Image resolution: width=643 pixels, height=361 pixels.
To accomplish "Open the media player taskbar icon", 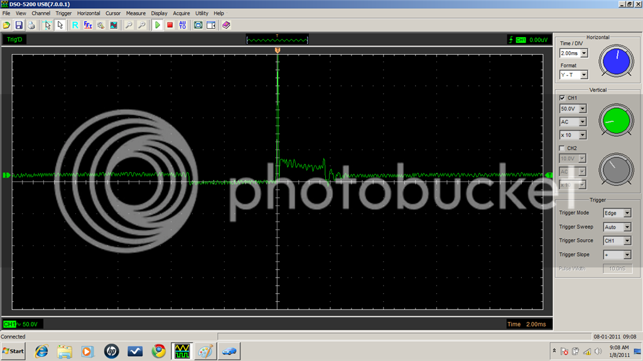I will (87, 351).
